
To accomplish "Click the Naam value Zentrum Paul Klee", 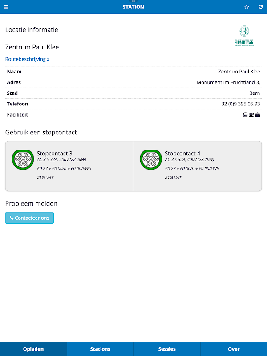I will coord(239,72).
